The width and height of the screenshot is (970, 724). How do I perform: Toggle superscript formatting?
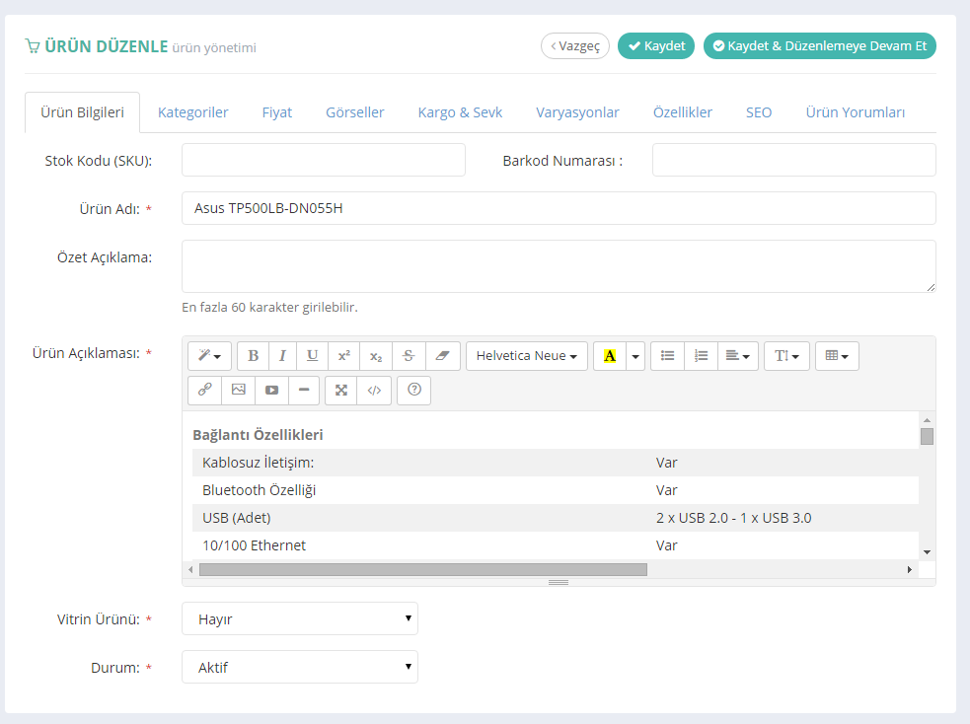click(343, 356)
